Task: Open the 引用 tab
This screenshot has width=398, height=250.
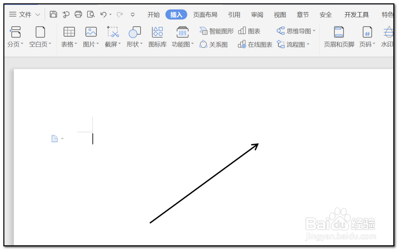Action: 234,15
